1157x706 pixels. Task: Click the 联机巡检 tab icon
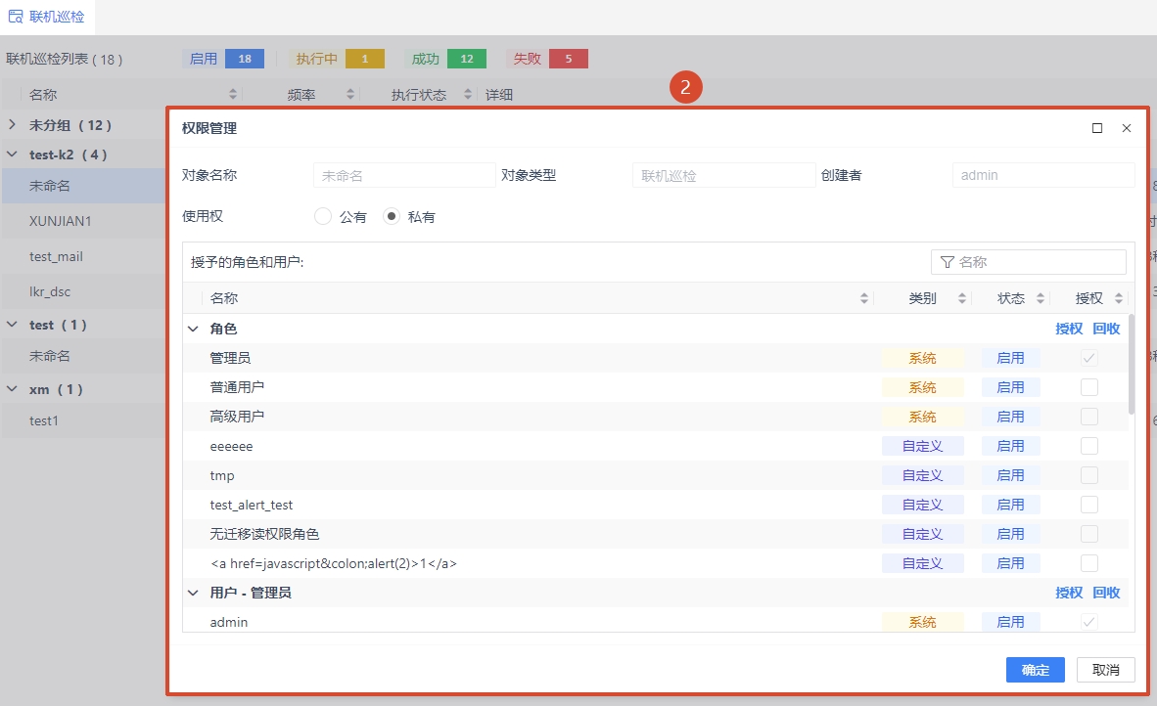(x=16, y=17)
